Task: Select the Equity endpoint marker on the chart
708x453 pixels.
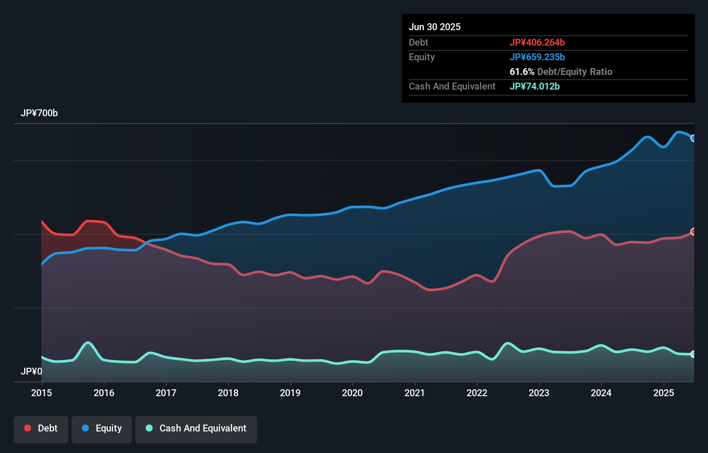Action: 693,138
